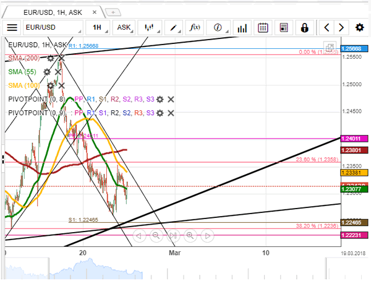Viewport: 371px width, 281px height.
Task: Click the calculator/news panel icon
Action: click(x=284, y=27)
